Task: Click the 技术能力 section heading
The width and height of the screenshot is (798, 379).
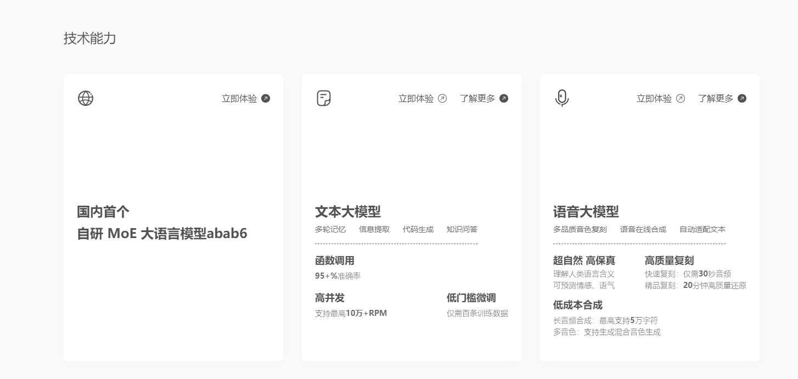Action: pyautogui.click(x=90, y=38)
